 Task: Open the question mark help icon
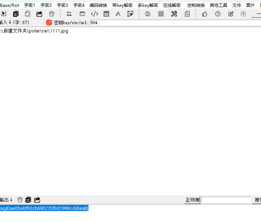[218, 14]
